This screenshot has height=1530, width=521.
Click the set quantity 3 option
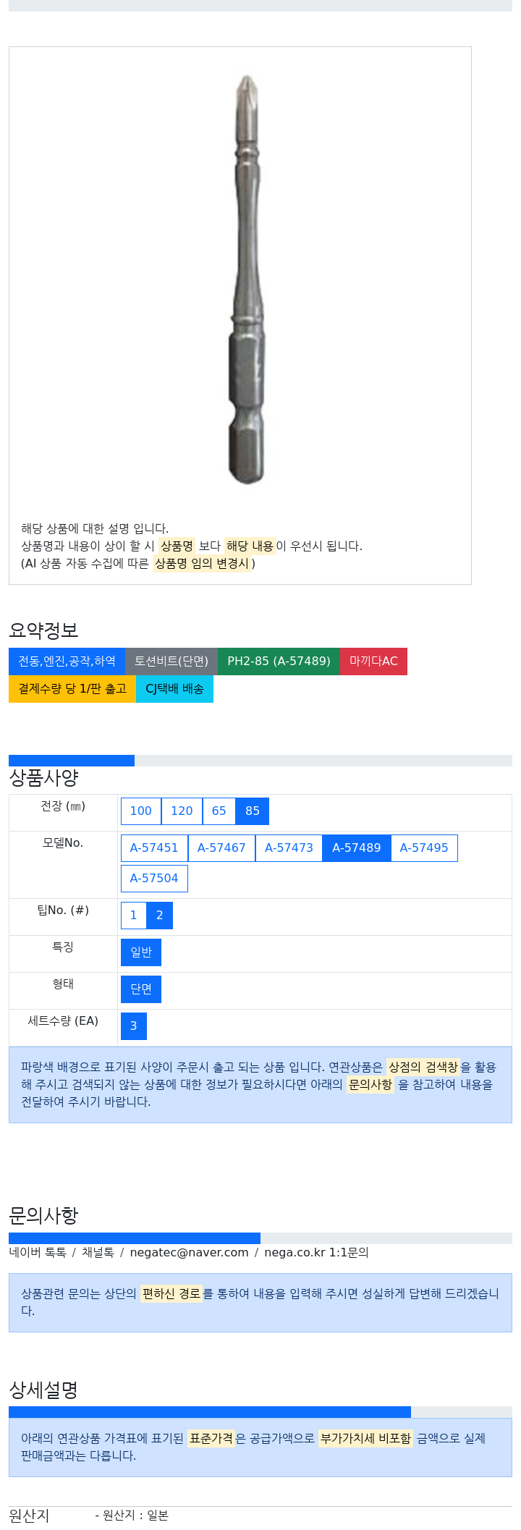(134, 1026)
